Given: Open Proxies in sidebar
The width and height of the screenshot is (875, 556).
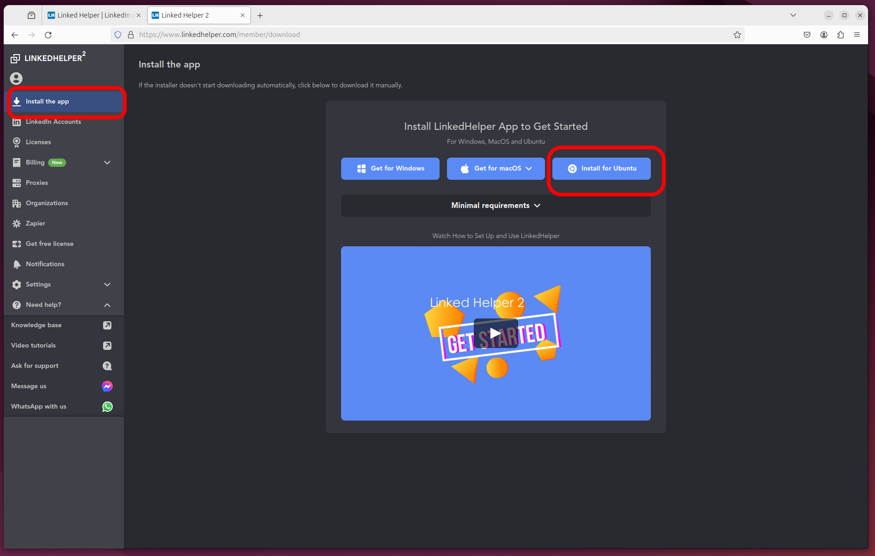Looking at the screenshot, I should [x=64, y=183].
